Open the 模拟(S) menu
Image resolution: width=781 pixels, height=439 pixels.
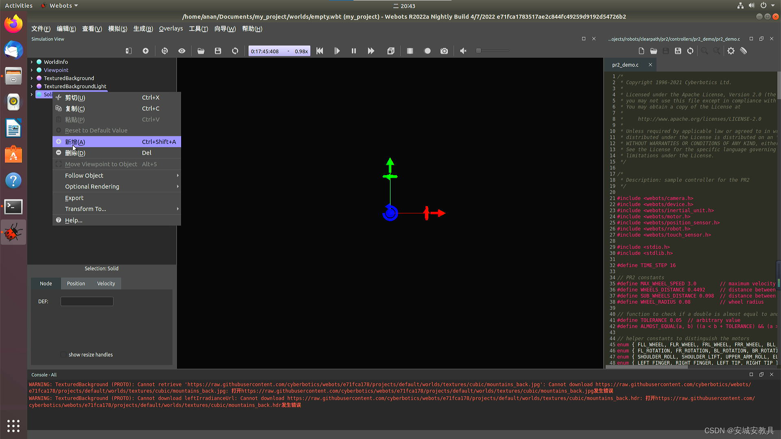[118, 28]
